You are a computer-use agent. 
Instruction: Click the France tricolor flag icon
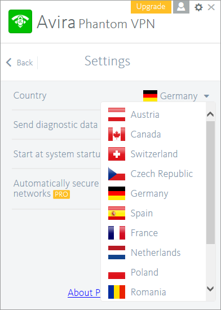(x=117, y=233)
